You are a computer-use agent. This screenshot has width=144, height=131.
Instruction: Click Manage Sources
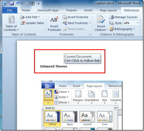(123, 17)
